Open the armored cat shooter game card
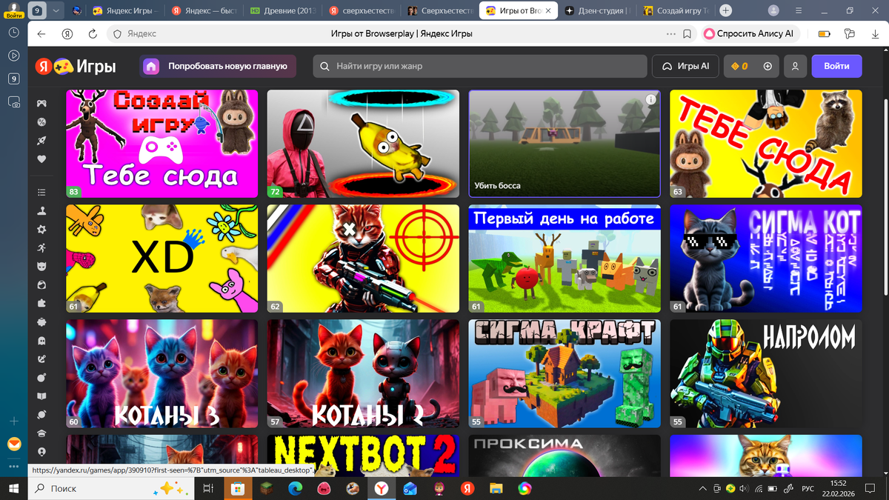The image size is (889, 500). click(x=363, y=259)
